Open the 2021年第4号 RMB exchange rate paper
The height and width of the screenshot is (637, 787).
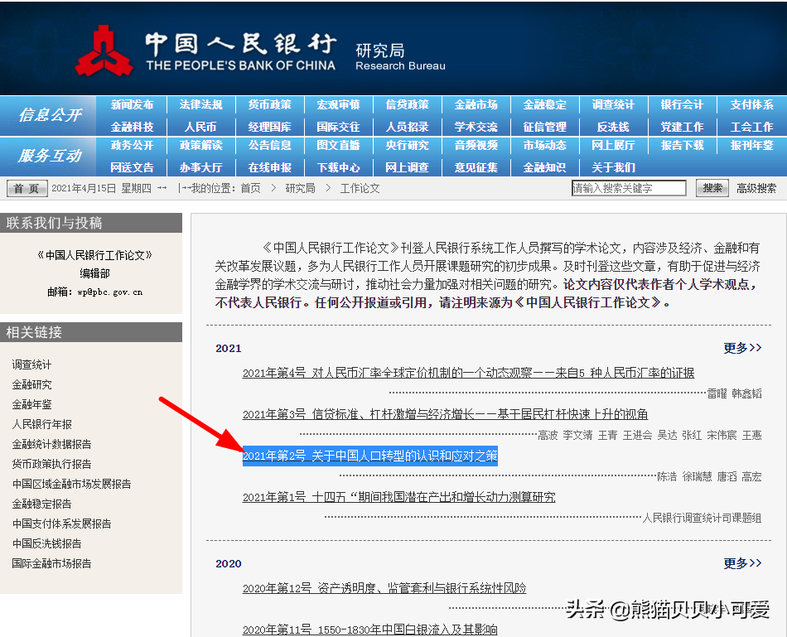(468, 373)
